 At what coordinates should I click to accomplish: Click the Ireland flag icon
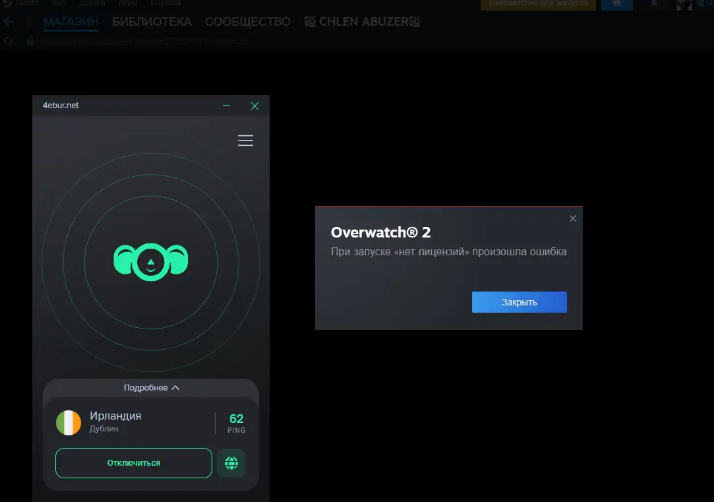(69, 423)
